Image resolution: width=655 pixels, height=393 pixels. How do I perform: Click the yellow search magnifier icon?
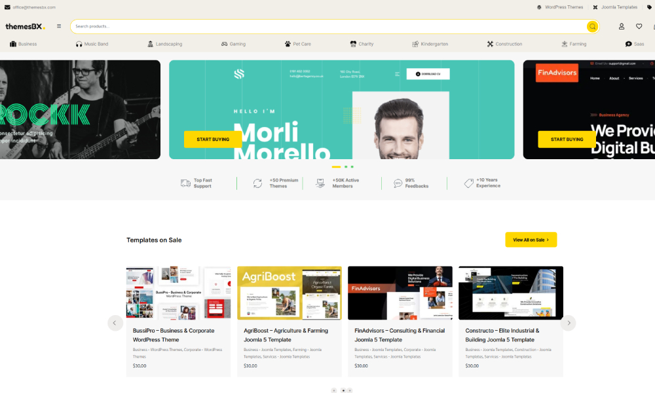592,26
